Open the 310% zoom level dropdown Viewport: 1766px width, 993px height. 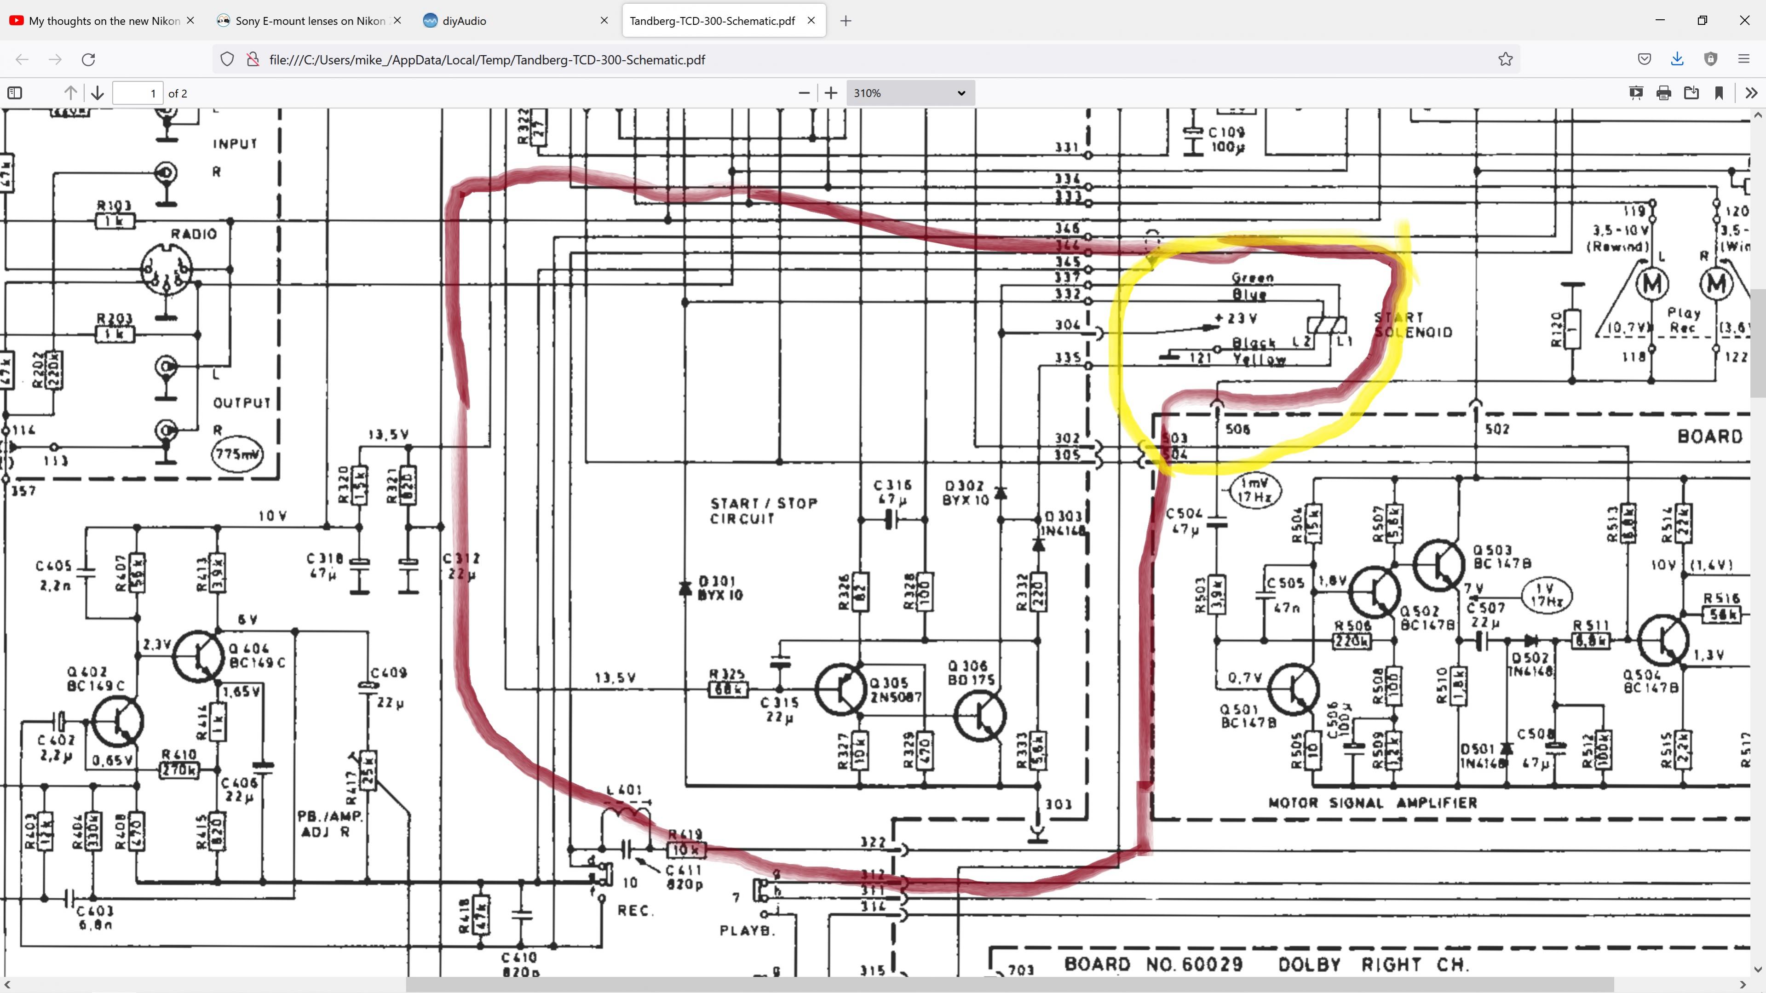click(x=910, y=93)
